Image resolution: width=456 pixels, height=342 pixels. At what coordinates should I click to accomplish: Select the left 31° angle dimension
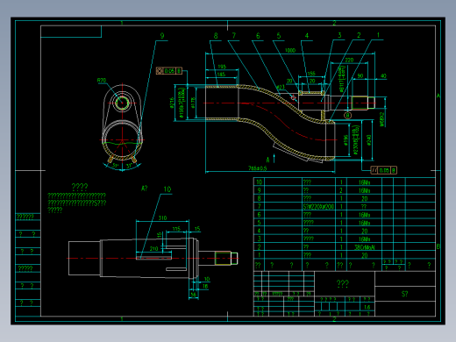116,166
